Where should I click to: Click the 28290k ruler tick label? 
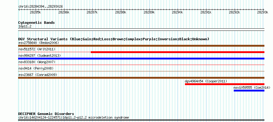tap(178, 12)
